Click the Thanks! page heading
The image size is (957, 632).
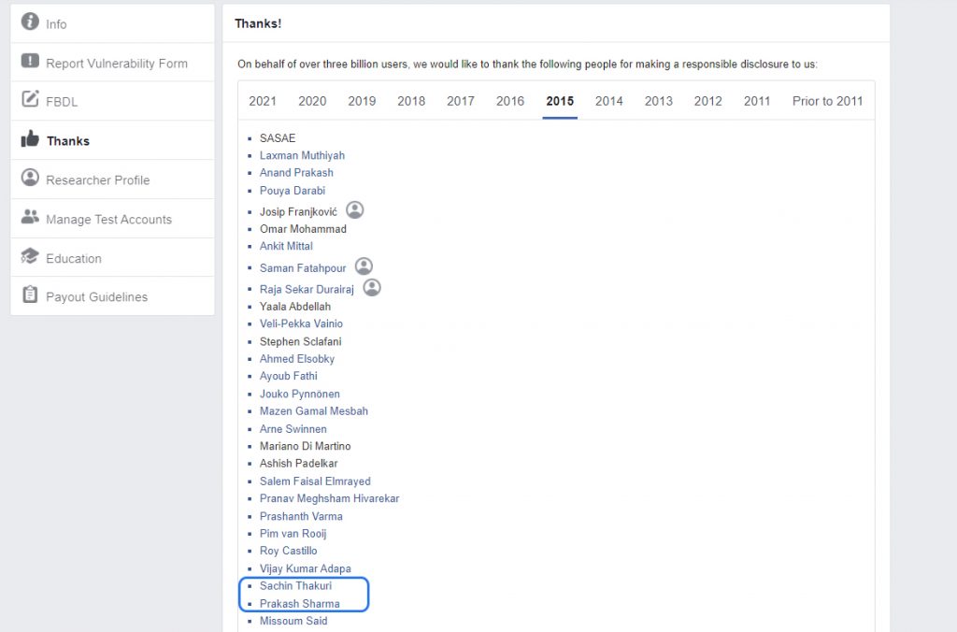258,23
